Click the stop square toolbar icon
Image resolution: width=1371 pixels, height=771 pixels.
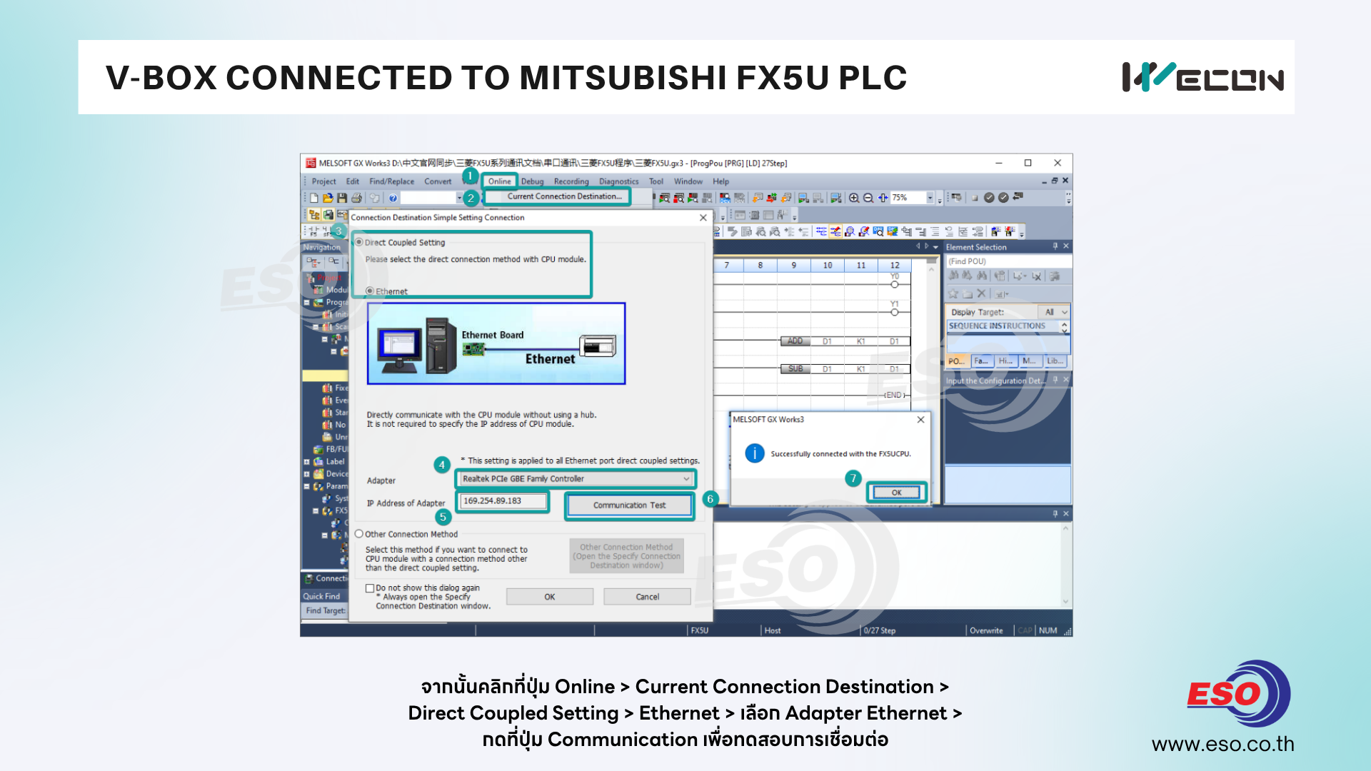975,198
